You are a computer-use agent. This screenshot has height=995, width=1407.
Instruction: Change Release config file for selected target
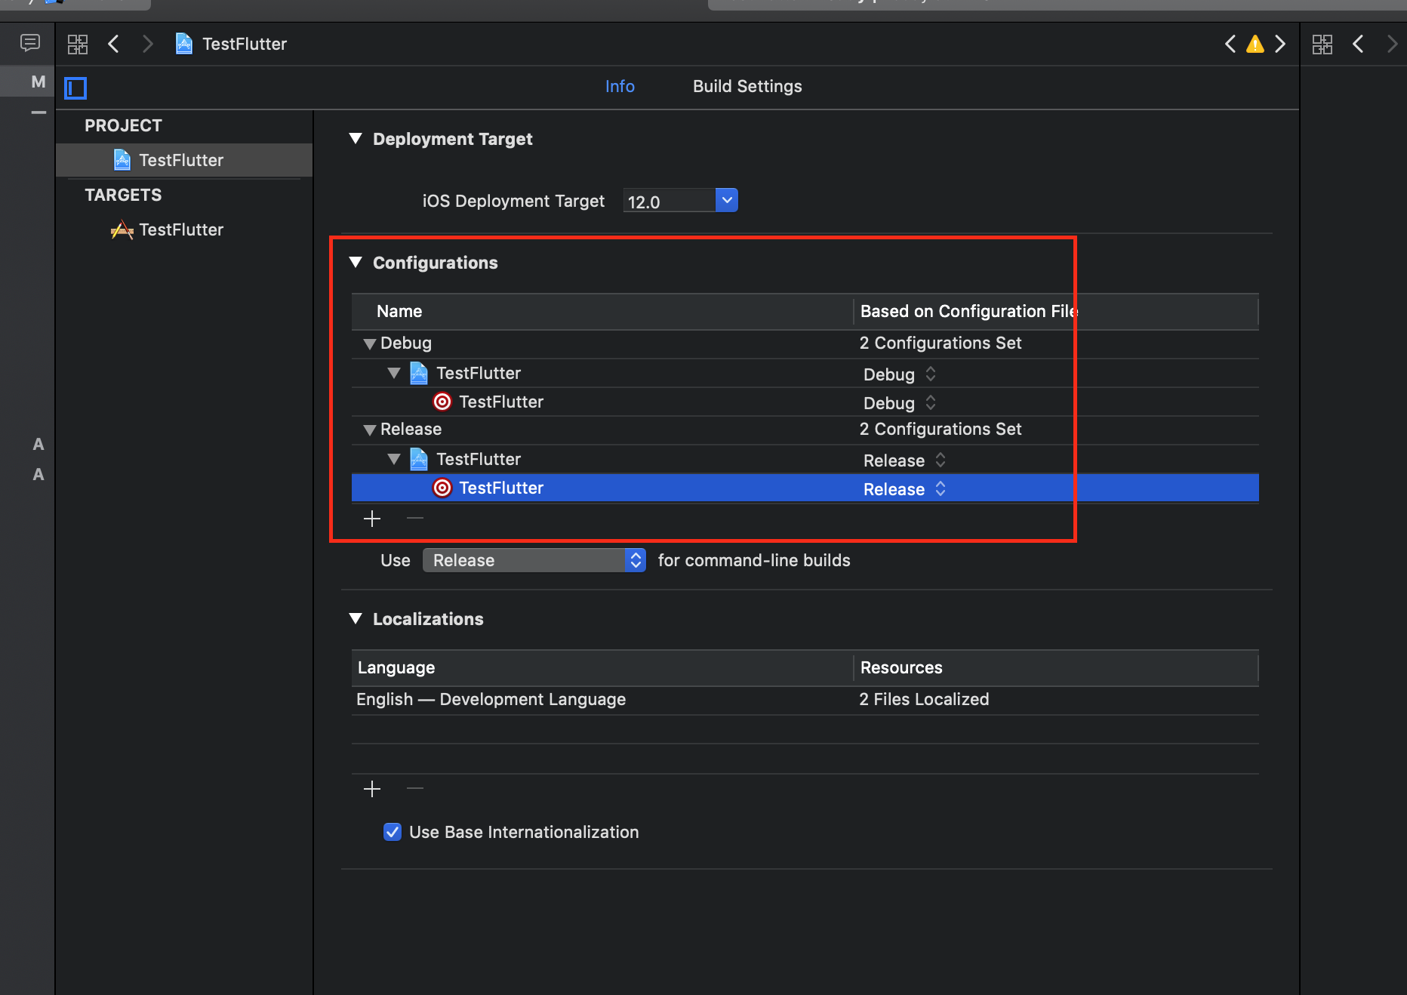[x=904, y=488]
